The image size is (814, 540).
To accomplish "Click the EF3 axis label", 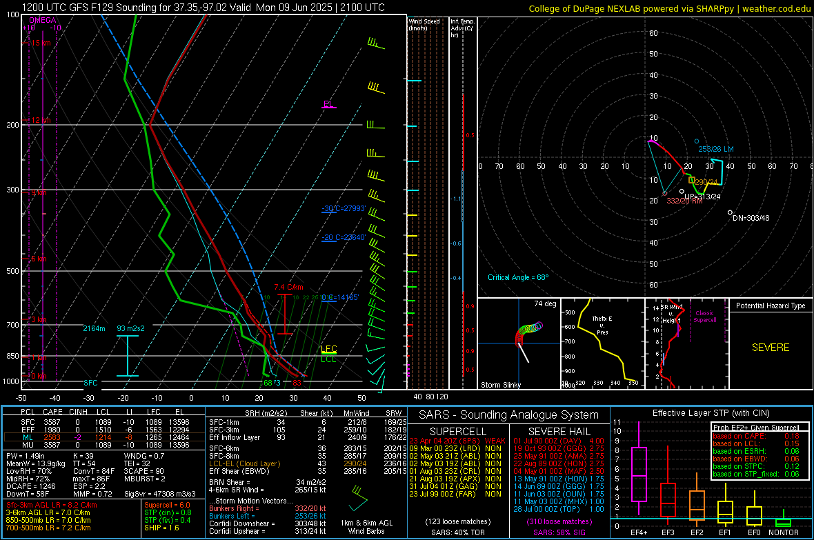I will 668,532.
